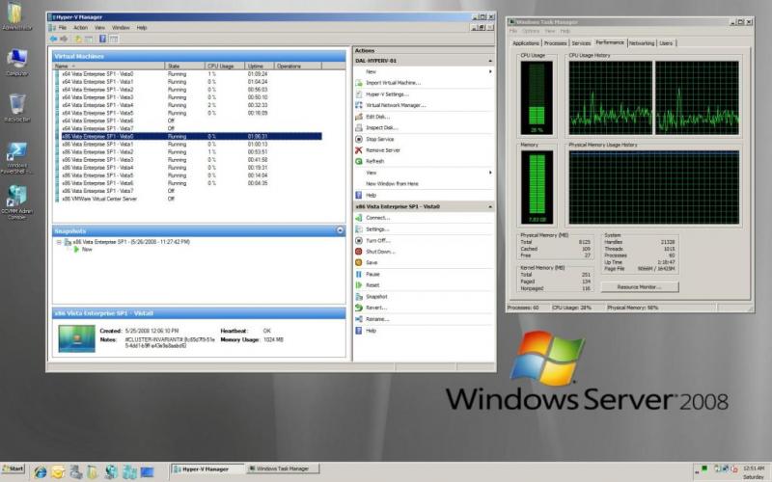Click Pause action for VM
The height and width of the screenshot is (482, 772).
pyautogui.click(x=372, y=274)
